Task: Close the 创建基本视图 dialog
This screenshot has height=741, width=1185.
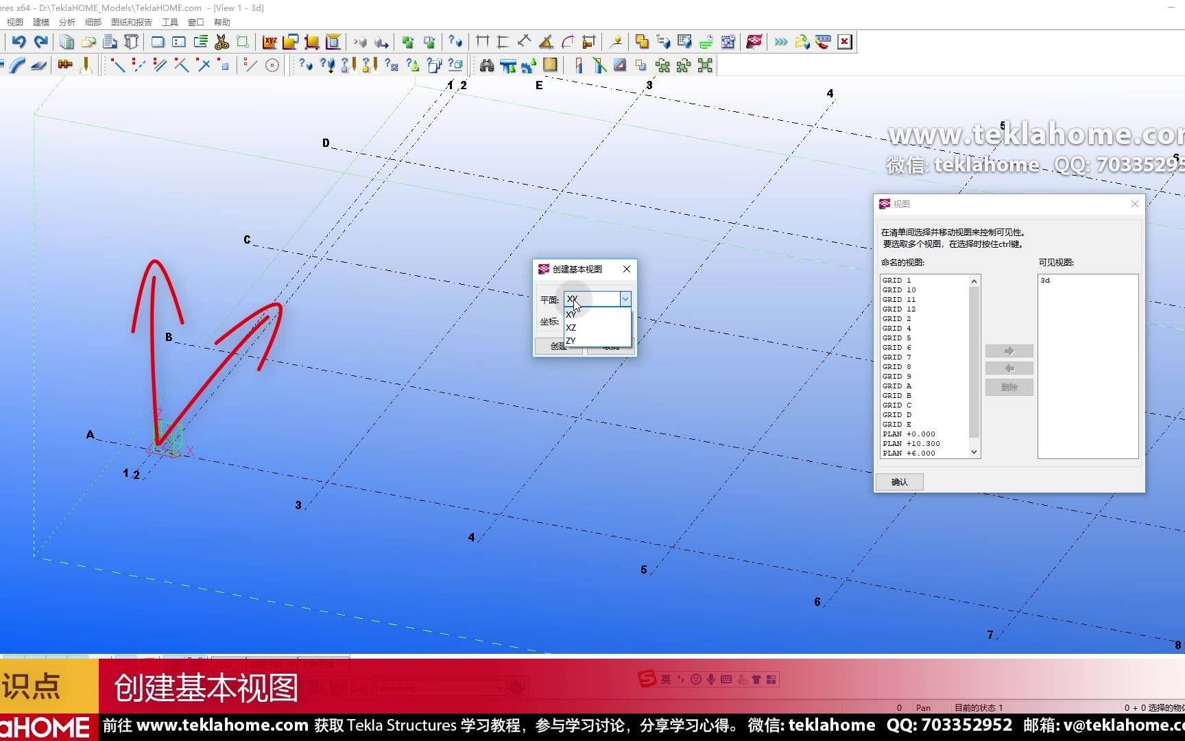Action: (x=627, y=269)
